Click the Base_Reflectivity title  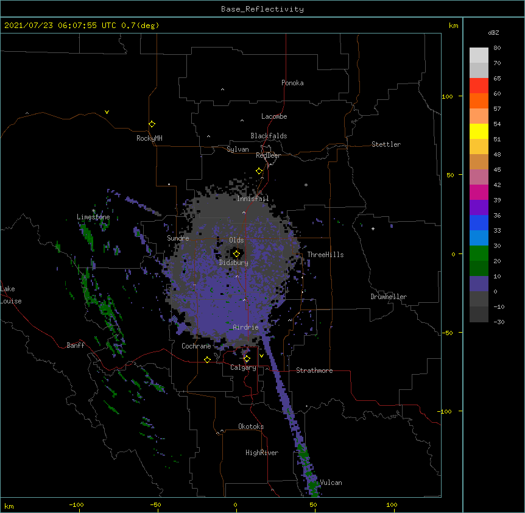(262, 9)
